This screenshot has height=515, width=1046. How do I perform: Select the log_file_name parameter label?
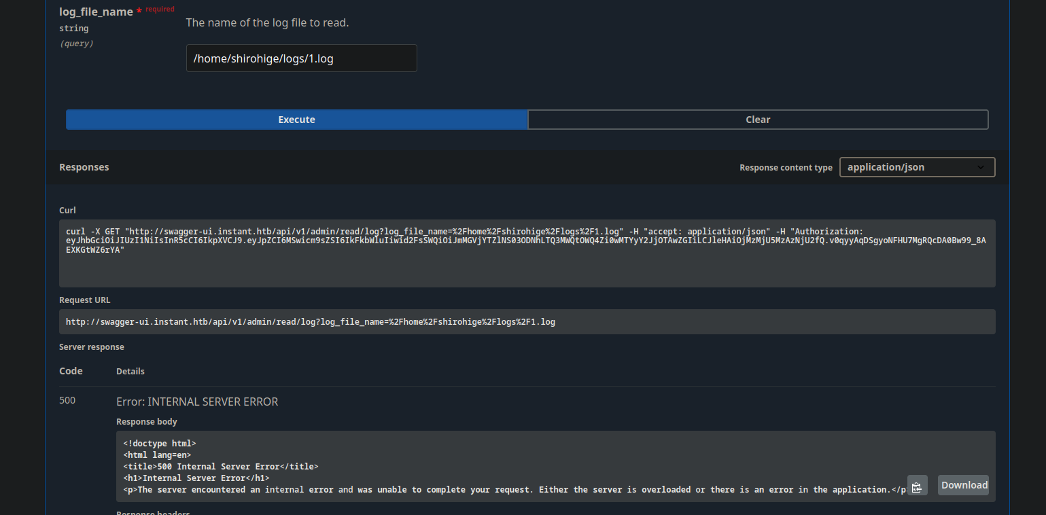96,12
